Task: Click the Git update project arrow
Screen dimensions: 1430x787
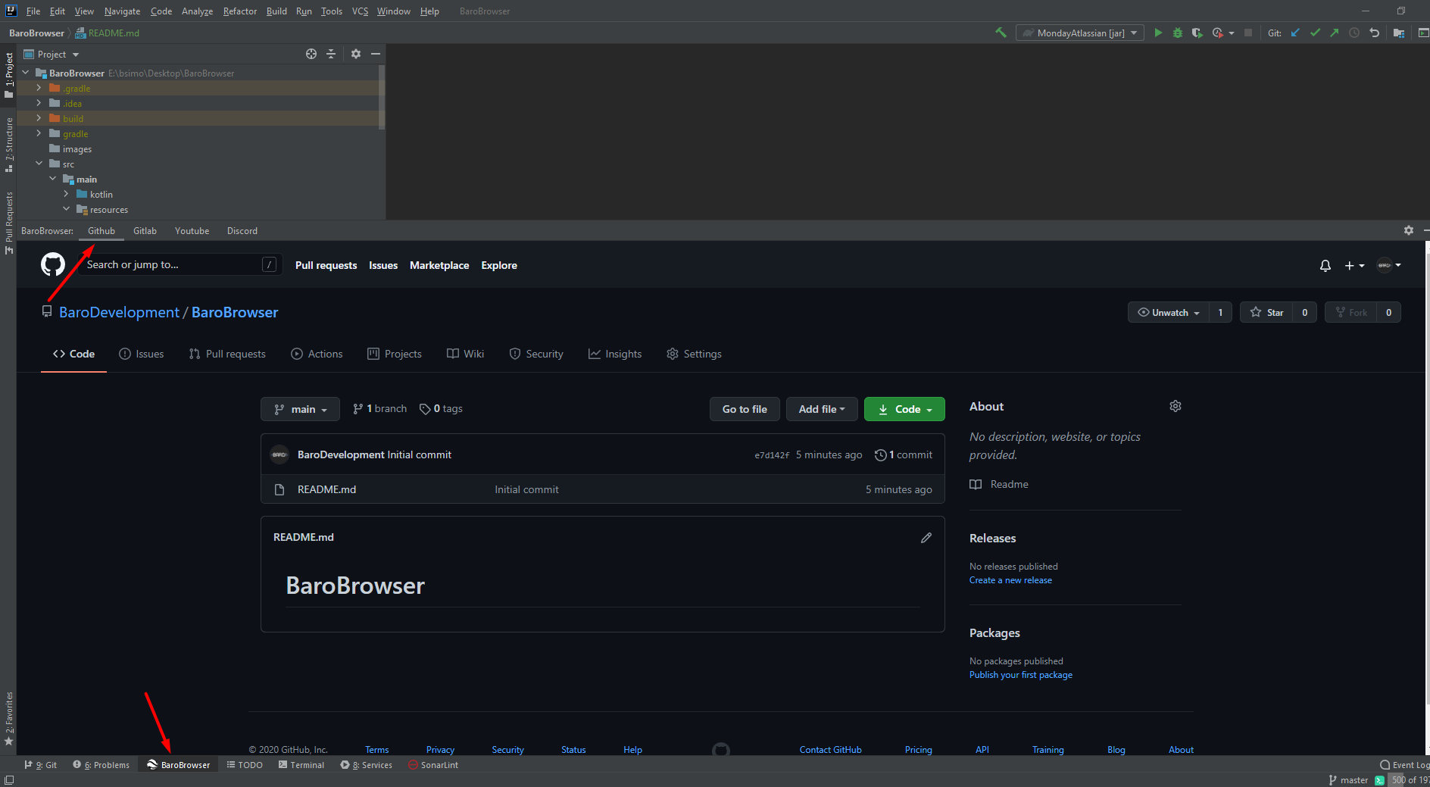Action: point(1295,33)
